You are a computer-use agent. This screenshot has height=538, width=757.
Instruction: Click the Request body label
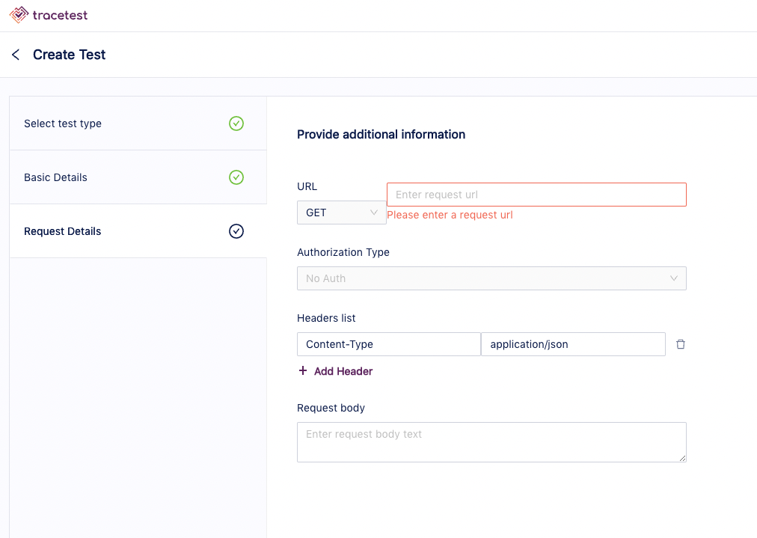pos(331,408)
